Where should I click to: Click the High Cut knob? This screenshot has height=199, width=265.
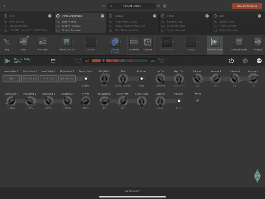tap(179, 78)
